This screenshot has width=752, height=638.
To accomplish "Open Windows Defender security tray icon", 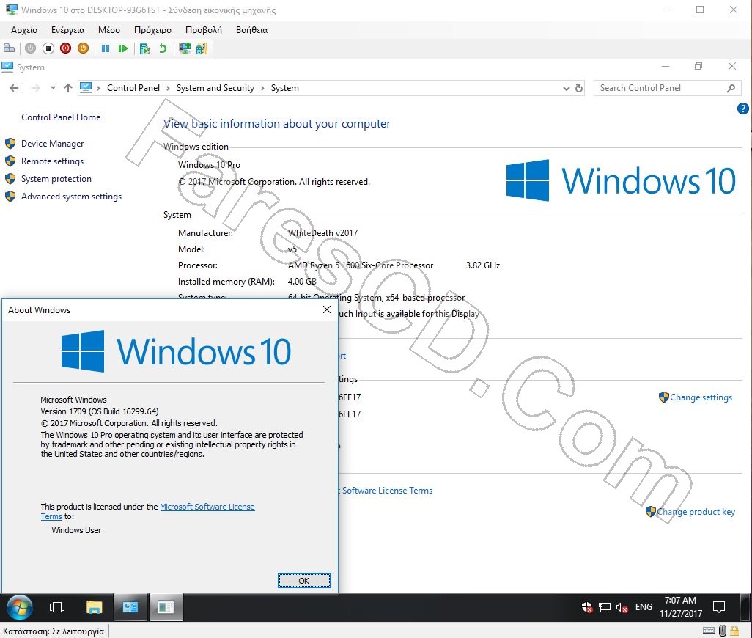I will point(587,607).
